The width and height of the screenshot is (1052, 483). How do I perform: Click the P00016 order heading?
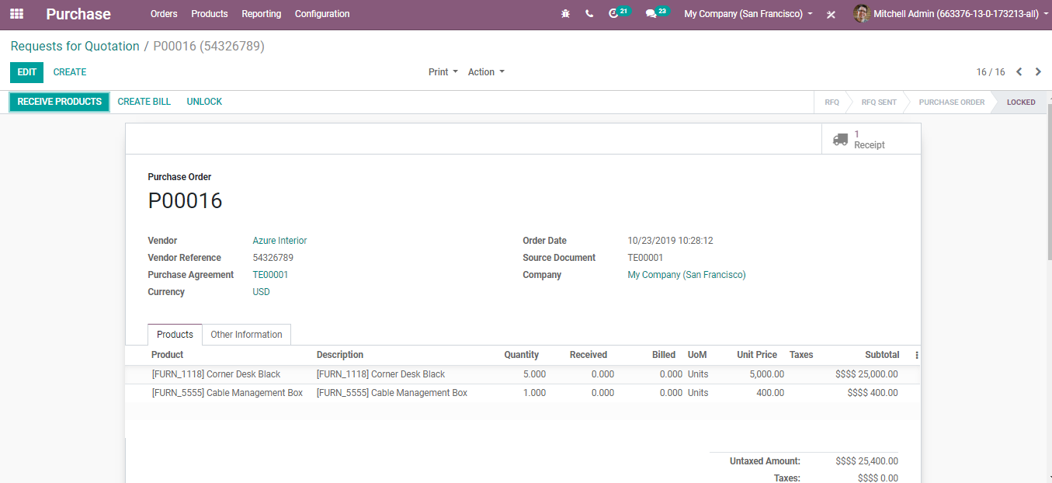click(185, 201)
